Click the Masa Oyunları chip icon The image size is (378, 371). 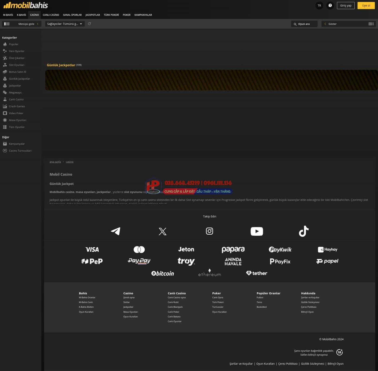coord(5,120)
